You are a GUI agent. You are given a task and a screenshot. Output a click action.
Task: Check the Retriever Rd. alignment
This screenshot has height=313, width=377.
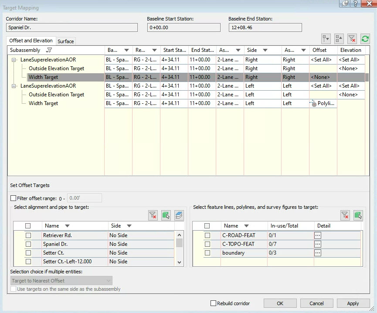coord(28,235)
